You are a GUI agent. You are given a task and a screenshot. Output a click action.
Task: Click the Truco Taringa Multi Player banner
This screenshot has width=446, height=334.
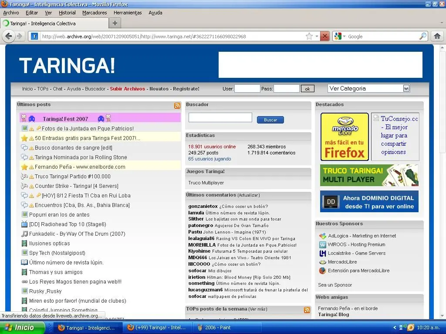(369, 175)
